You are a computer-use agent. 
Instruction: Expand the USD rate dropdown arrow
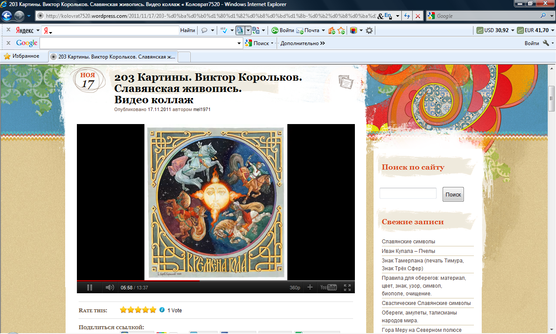(x=513, y=30)
